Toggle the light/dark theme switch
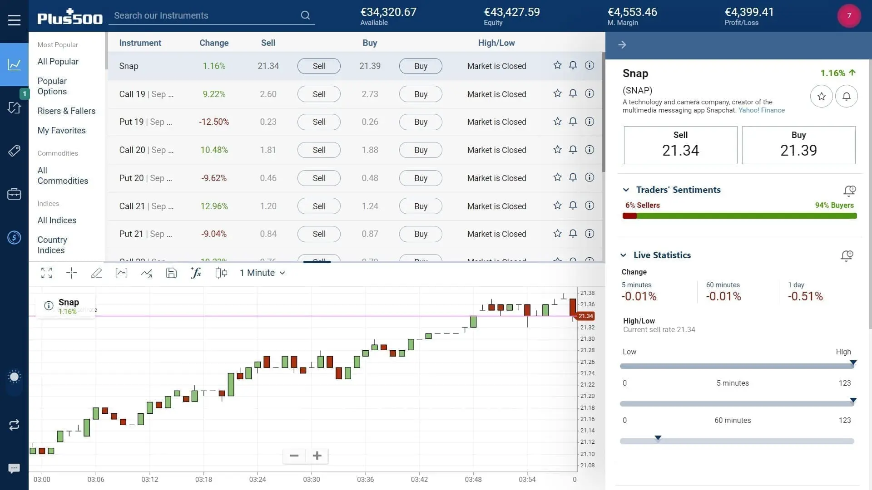 pos(14,377)
